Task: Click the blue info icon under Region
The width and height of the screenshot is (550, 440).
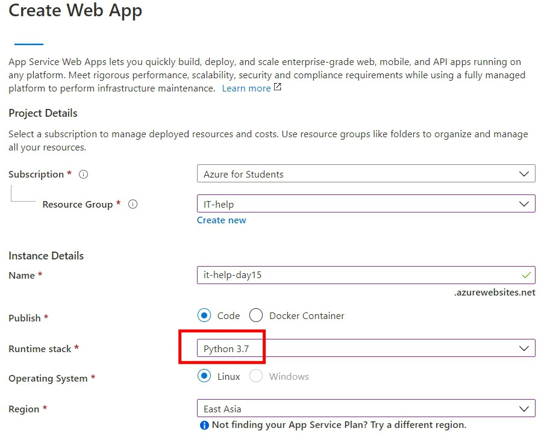Action: 204,425
